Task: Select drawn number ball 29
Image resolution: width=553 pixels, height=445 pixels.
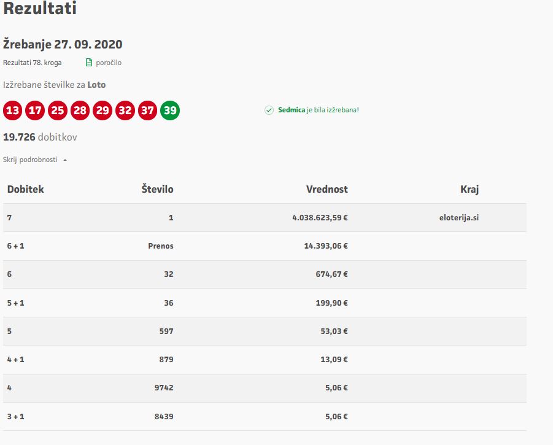Action: 102,110
